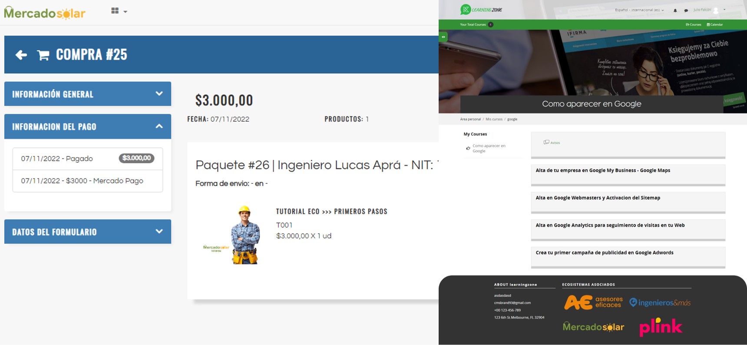The width and height of the screenshot is (747, 345).
Task: Click the back arrow beside Compra #25
Action: [21, 55]
